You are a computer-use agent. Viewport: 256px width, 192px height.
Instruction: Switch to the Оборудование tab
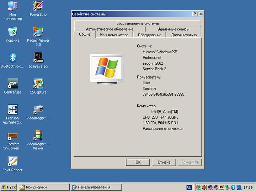coord(149,35)
